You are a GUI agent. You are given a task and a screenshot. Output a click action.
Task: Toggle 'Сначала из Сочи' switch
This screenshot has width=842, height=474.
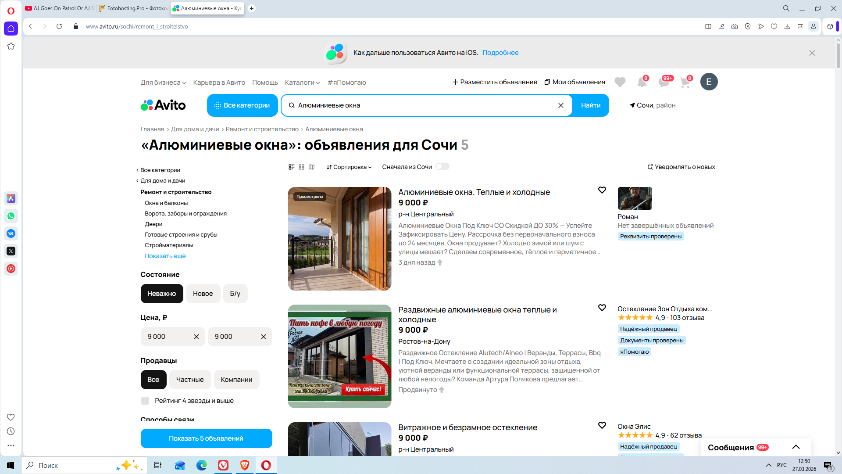click(x=442, y=167)
